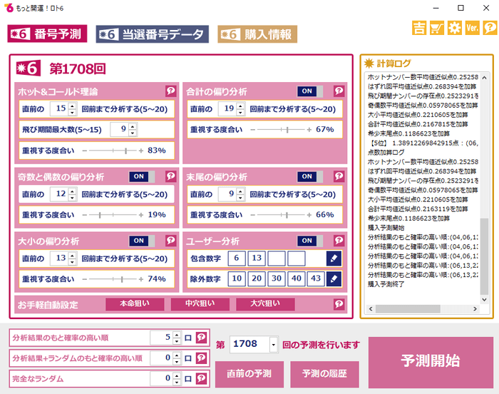This screenshot has width=499, height=394.
Task: Increase 末尾の偏り分析 直前の value 9
Action: [241, 191]
